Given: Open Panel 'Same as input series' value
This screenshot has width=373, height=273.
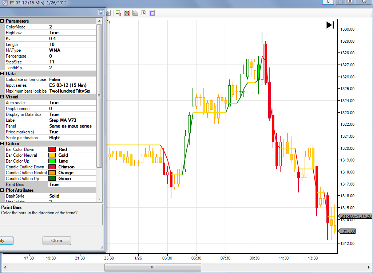Looking at the screenshot, I should (x=72, y=126).
